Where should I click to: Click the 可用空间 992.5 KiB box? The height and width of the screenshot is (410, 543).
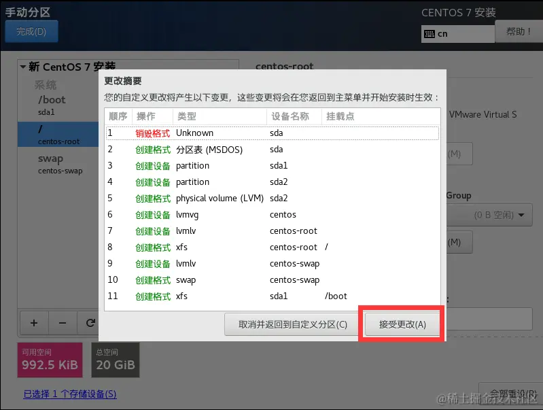pos(50,360)
